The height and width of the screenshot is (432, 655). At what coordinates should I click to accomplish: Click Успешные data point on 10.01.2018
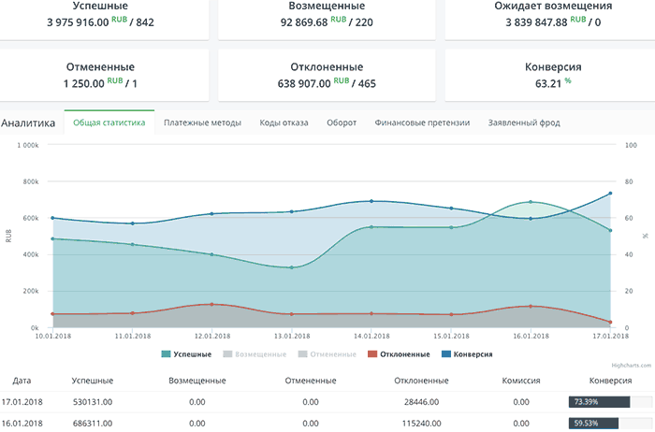[x=52, y=238]
